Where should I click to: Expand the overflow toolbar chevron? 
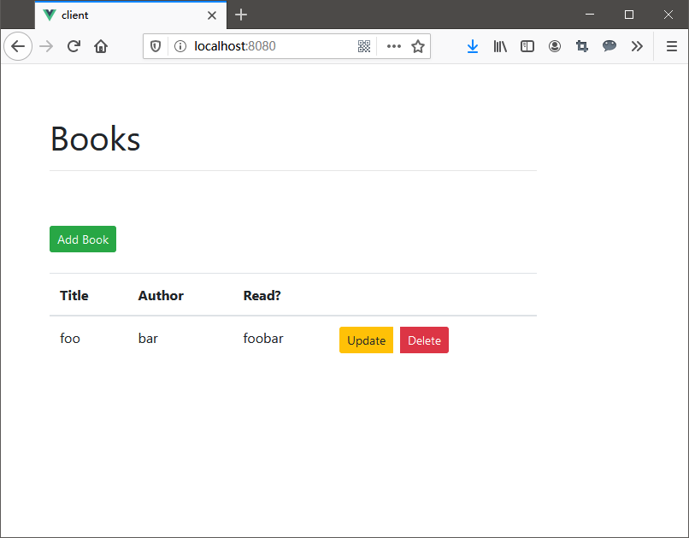tap(637, 46)
